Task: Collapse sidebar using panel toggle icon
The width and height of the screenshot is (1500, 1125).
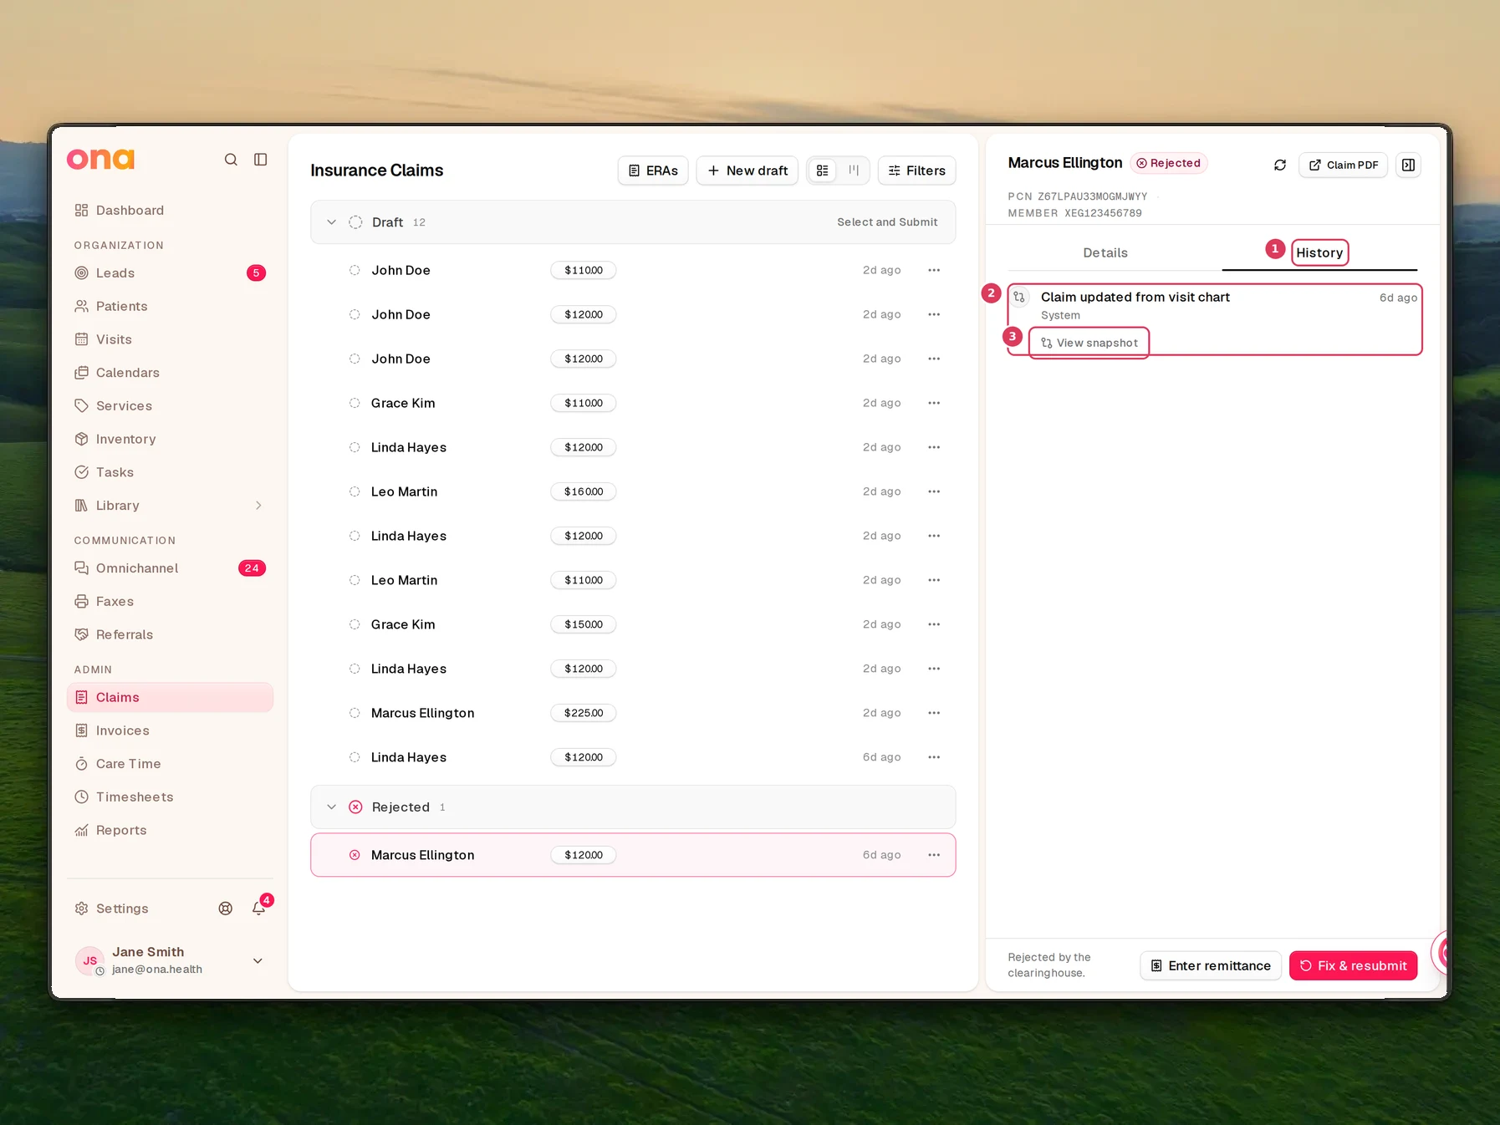Action: click(x=261, y=160)
